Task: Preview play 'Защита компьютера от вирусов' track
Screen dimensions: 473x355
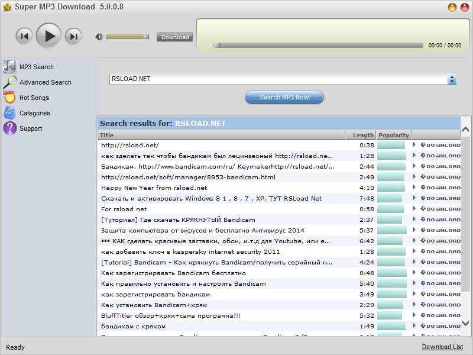Action: (414, 230)
